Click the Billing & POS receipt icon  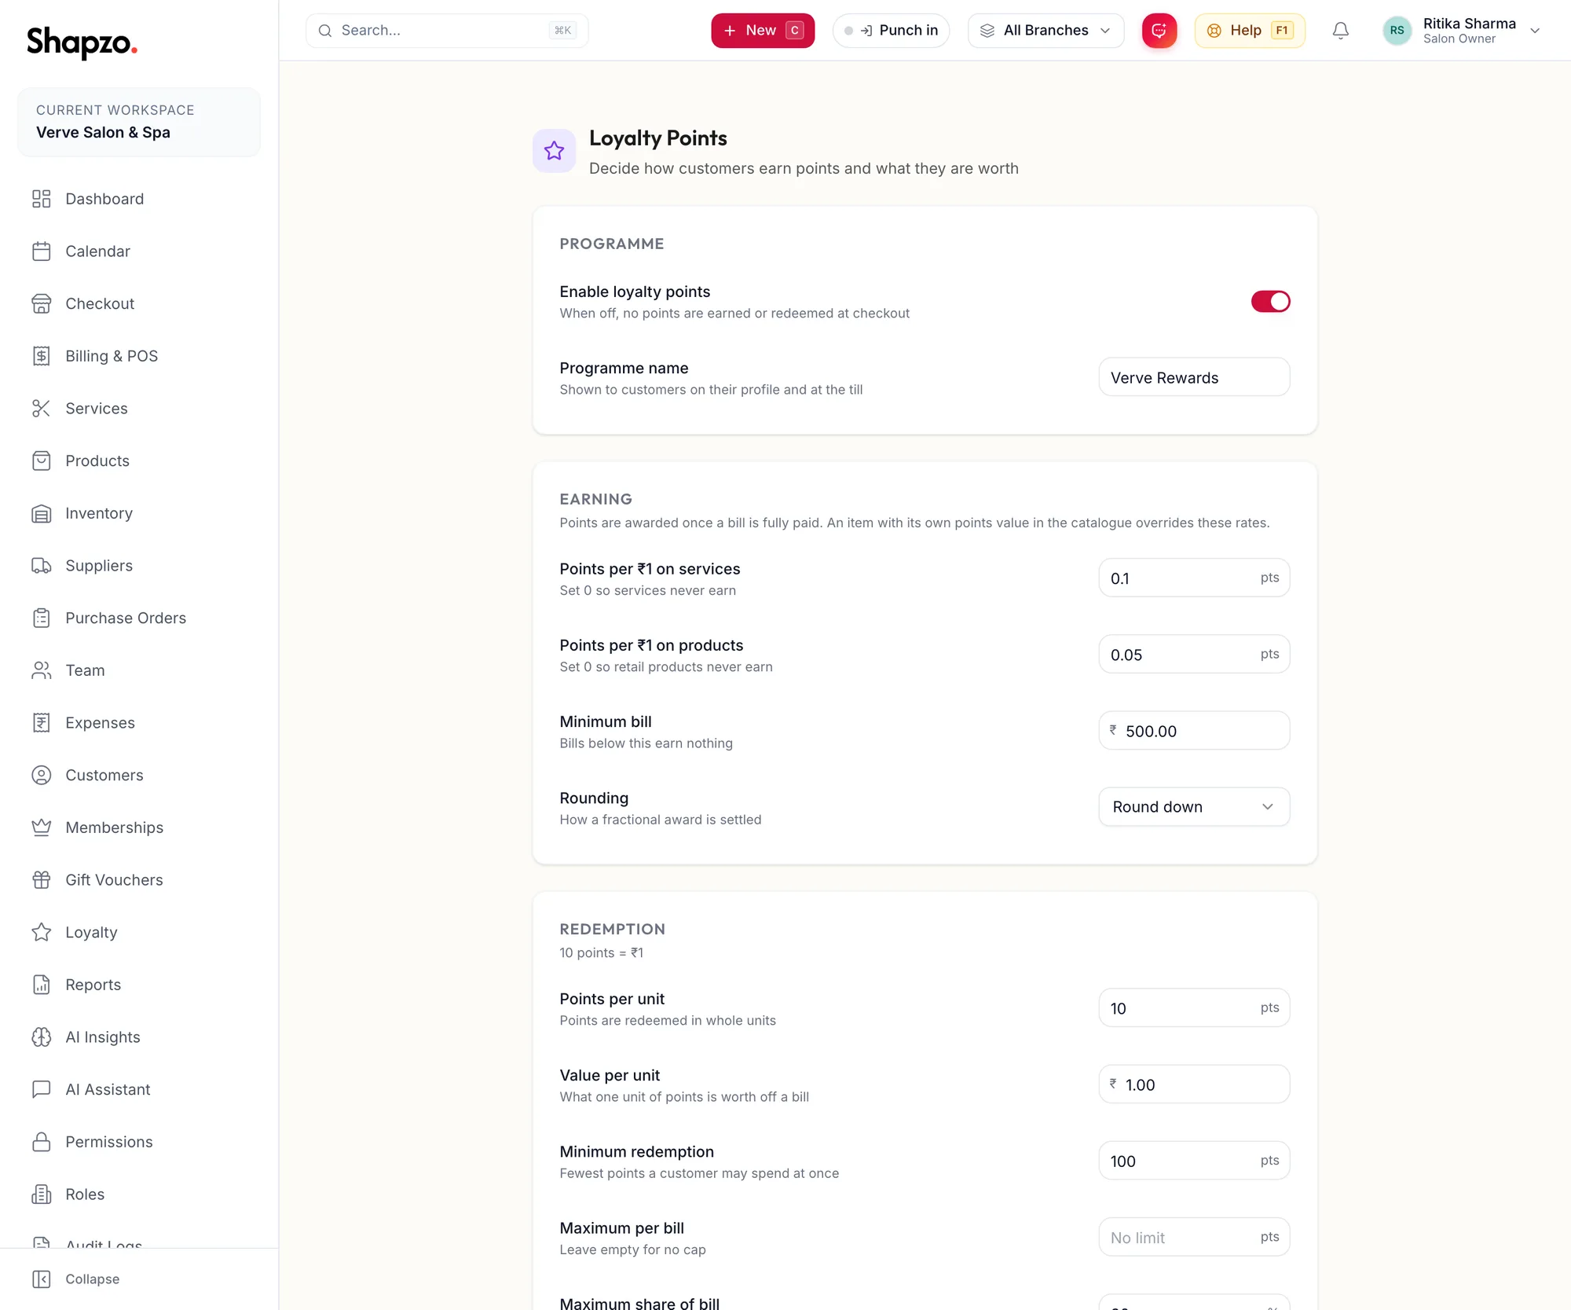[42, 356]
